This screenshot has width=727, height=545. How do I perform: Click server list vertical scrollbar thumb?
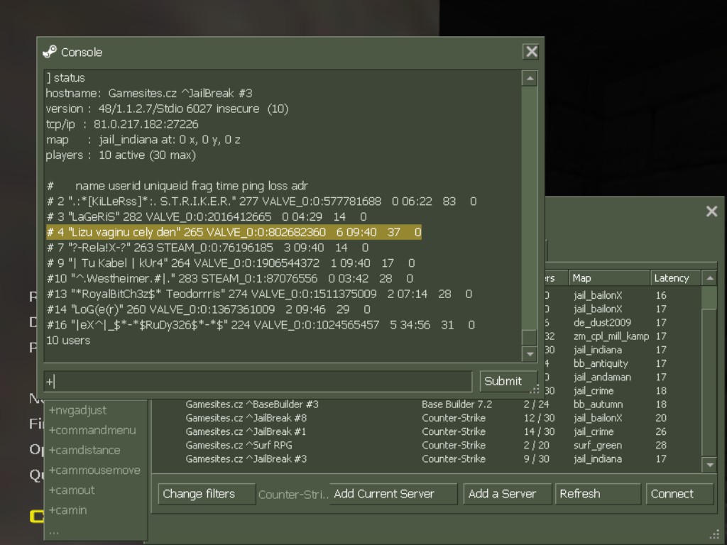(709, 297)
